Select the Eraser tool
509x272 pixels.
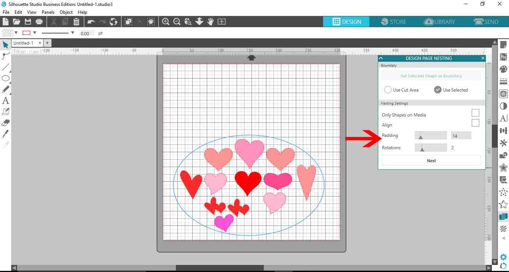click(6, 123)
